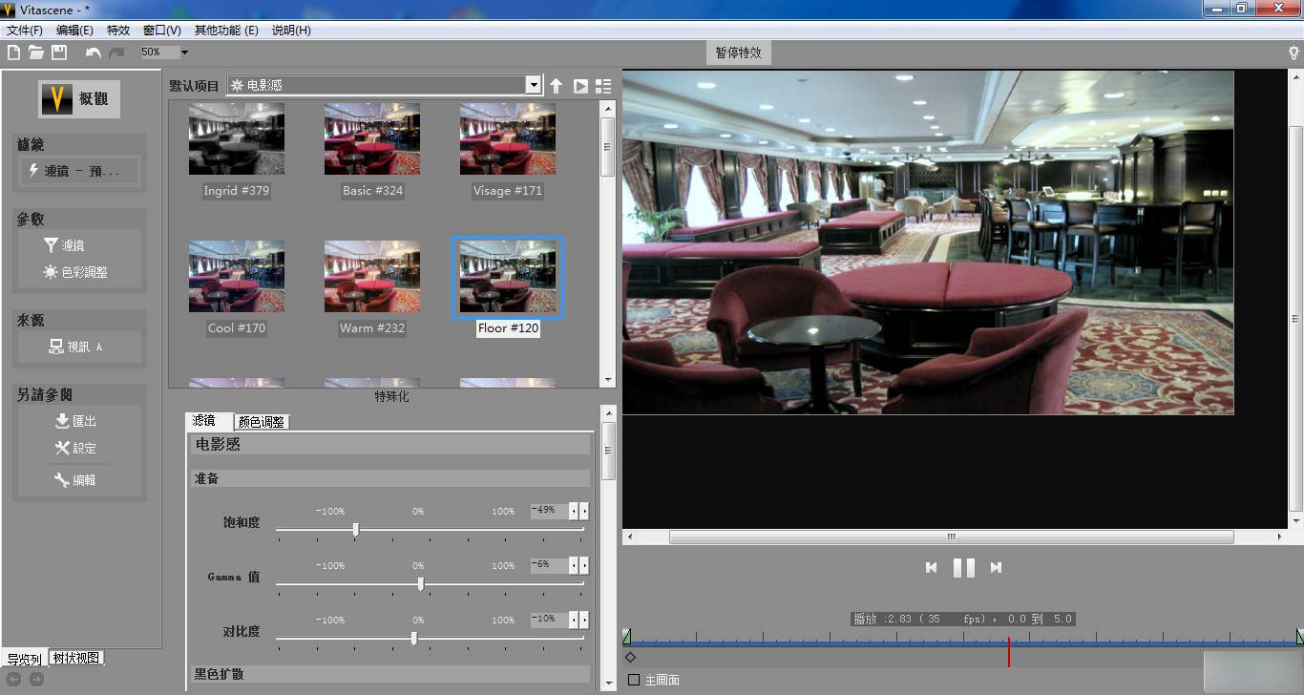Screen dimensions: 1304x695
Task: Pause playback in the preview
Action: pyautogui.click(x=962, y=567)
